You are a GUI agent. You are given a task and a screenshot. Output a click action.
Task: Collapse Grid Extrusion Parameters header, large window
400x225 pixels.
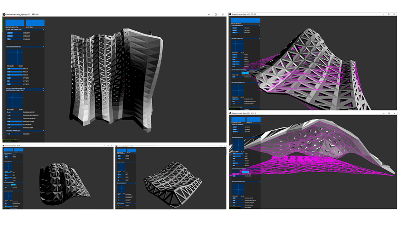(x=25, y=90)
